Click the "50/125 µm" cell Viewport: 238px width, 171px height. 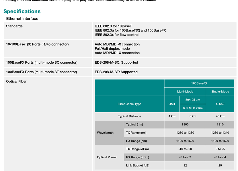(x=193, y=100)
